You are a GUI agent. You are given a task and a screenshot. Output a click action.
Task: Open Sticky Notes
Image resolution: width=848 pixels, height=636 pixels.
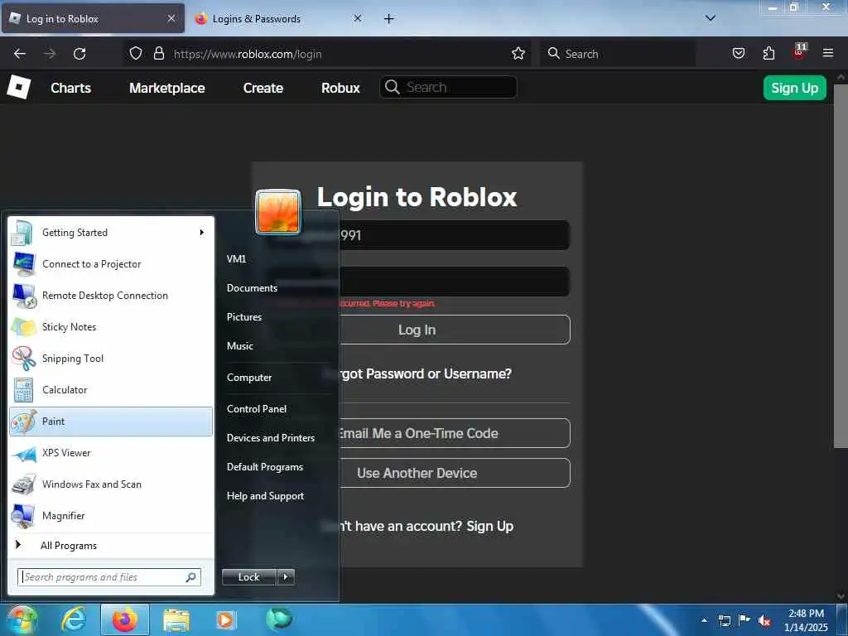pyautogui.click(x=111, y=326)
